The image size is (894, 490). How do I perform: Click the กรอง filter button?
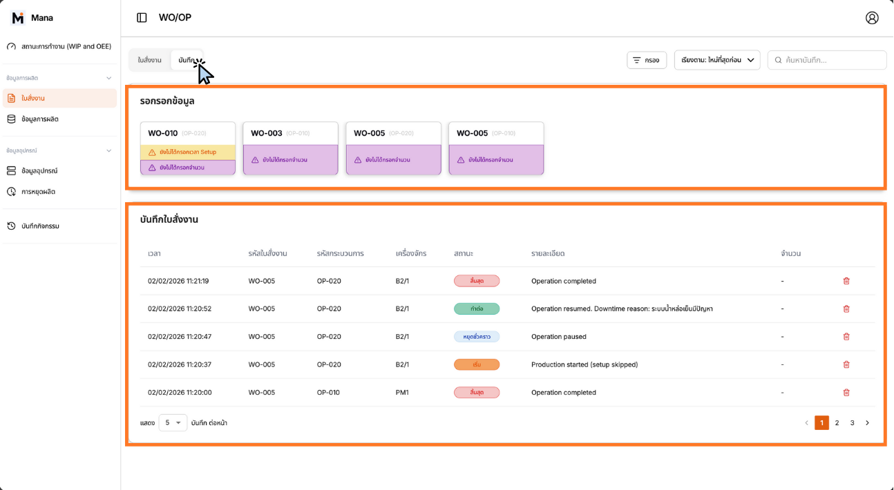point(647,60)
